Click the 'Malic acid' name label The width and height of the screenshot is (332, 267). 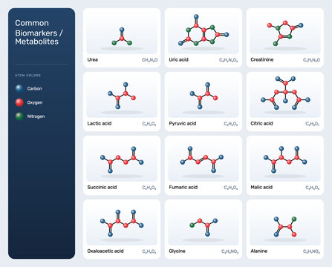[261, 187]
